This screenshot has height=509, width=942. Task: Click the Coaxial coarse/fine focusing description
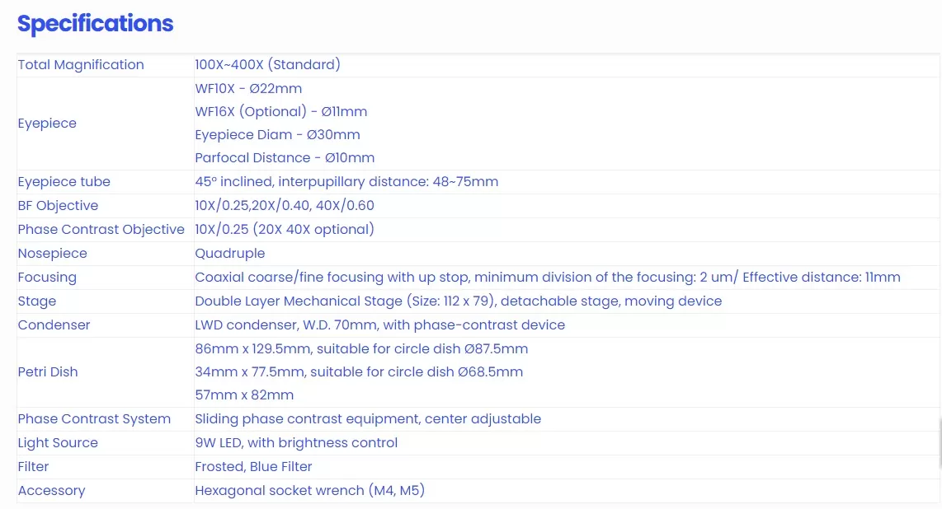coord(547,277)
